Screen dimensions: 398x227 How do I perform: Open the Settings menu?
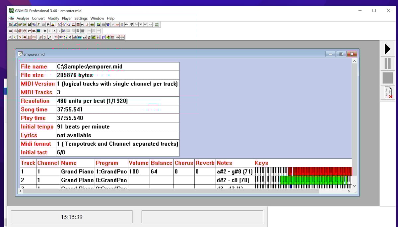pos(81,19)
